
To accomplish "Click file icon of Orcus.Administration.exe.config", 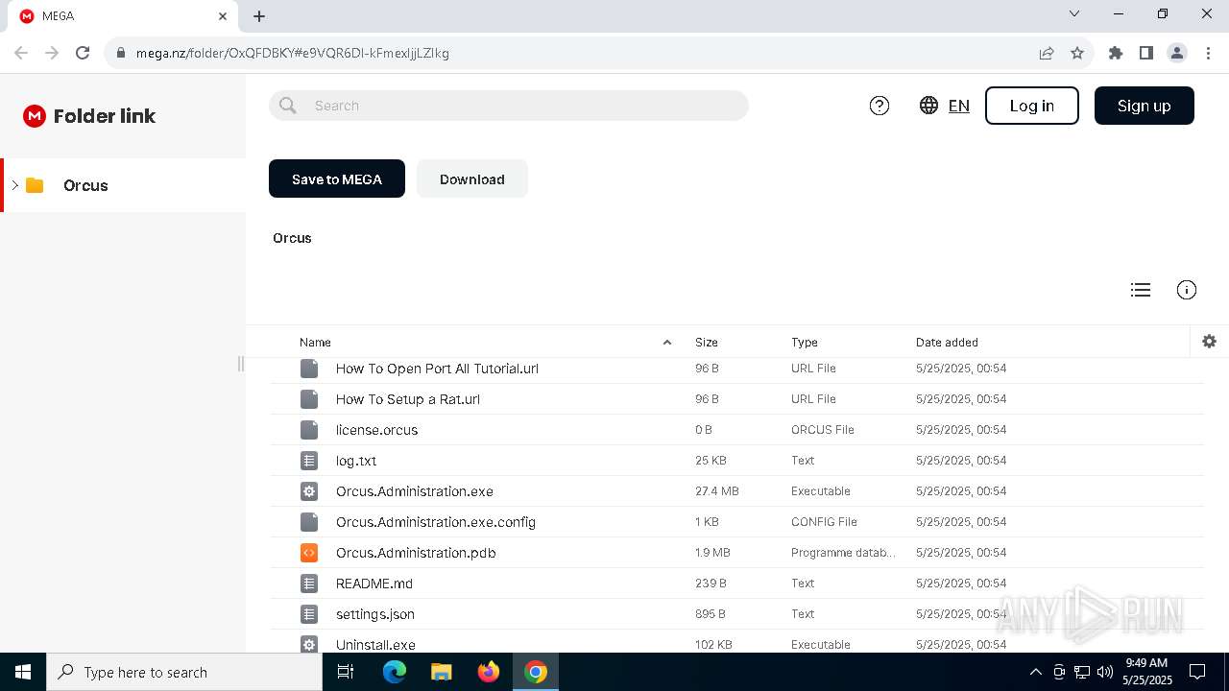I will [309, 522].
